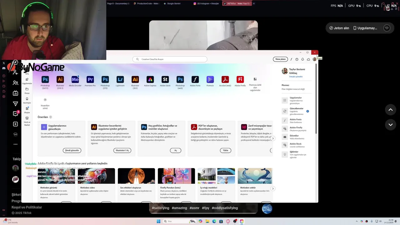
Task: Open the help question mark icon
Action: (297, 59)
